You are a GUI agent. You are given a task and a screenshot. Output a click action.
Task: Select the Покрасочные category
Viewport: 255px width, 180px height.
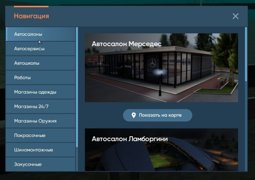click(x=41, y=135)
